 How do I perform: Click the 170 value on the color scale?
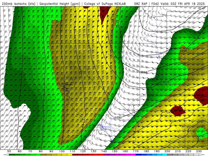click(x=135, y=151)
